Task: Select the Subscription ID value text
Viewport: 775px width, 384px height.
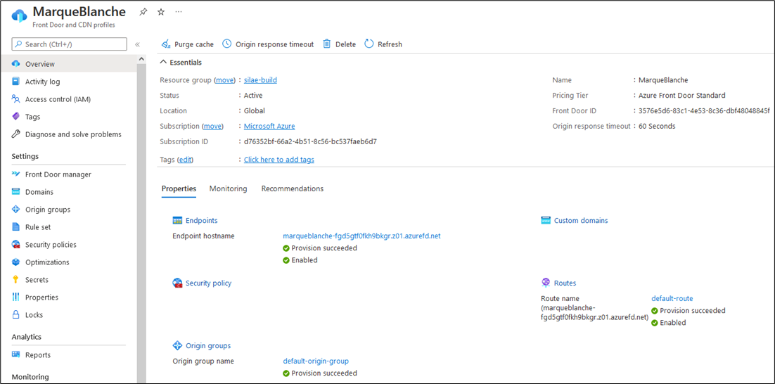Action: [310, 141]
